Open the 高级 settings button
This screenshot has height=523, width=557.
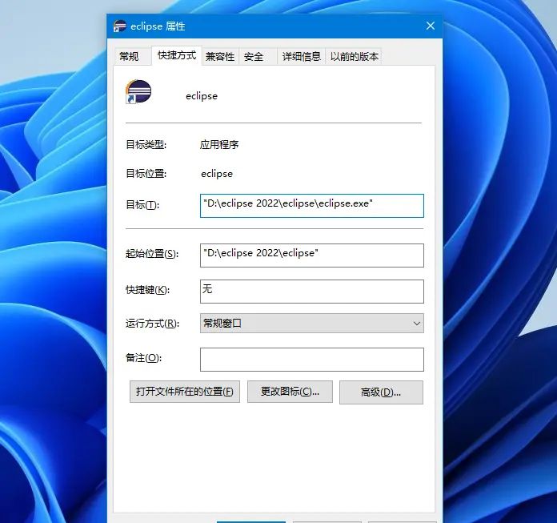(381, 392)
